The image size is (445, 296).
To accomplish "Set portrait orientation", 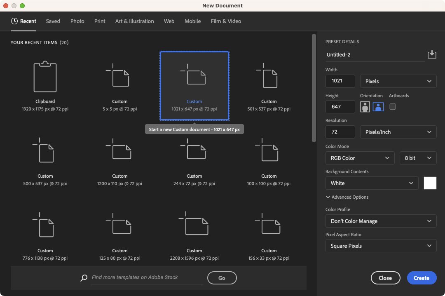I will (x=365, y=107).
